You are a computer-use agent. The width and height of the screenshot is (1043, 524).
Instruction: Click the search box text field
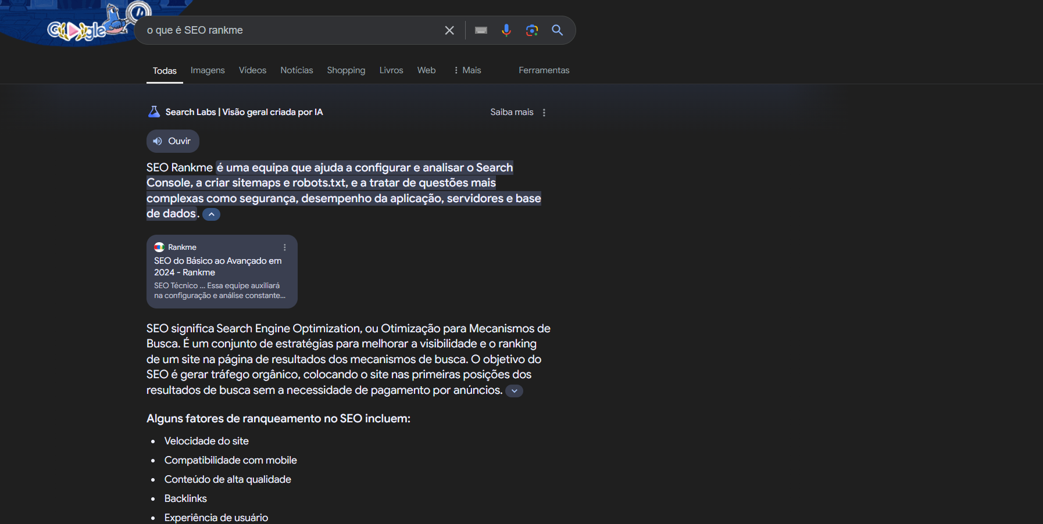click(x=291, y=30)
